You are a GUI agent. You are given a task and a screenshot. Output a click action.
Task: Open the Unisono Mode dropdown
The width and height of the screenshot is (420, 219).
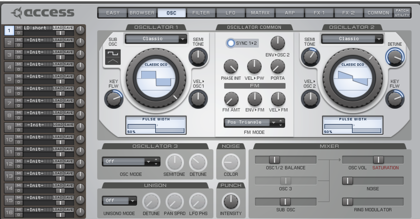[119, 201]
